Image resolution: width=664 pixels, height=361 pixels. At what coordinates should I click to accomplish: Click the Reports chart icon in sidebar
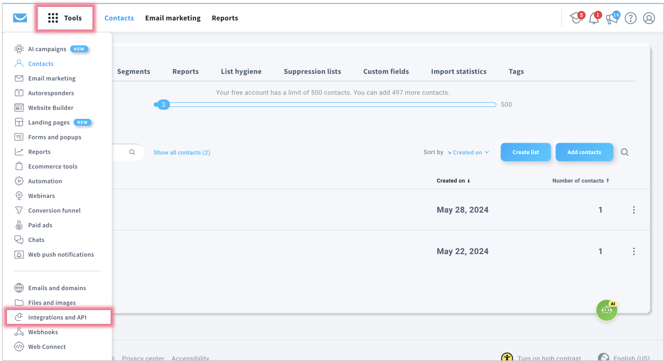19,152
